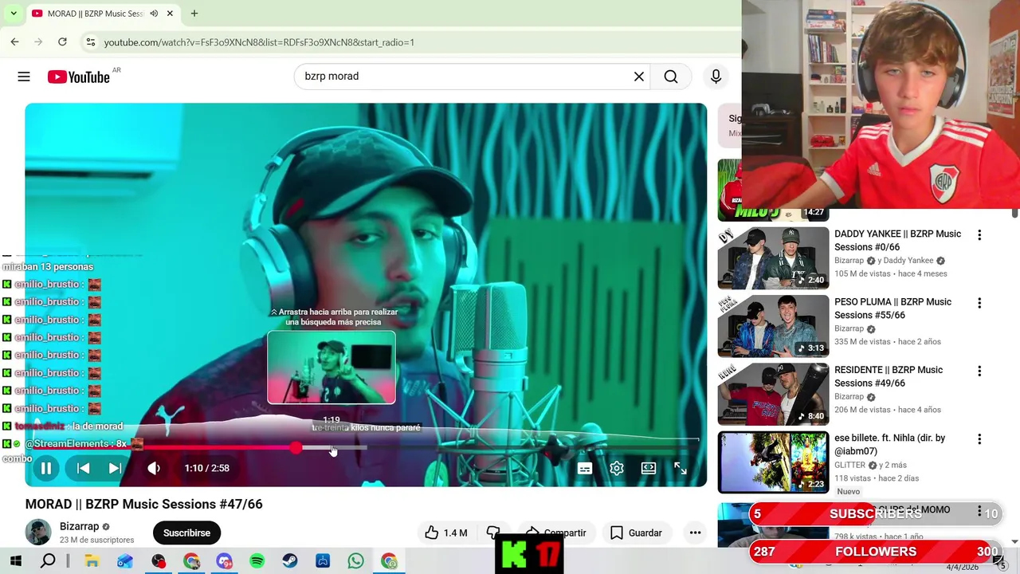Open RESIDENTE BZRP session thumbnail
1020x574 pixels.
[x=773, y=394]
